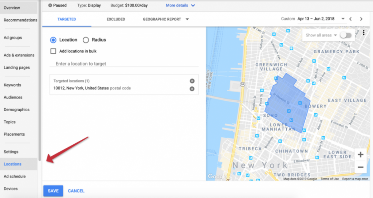Image resolution: width=373 pixels, height=198 pixels.
Task: Select Locations in sidebar
Action: (x=12, y=164)
